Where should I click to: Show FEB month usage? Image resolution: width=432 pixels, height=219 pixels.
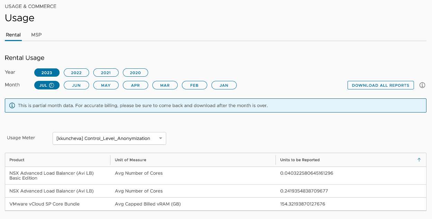pos(194,85)
